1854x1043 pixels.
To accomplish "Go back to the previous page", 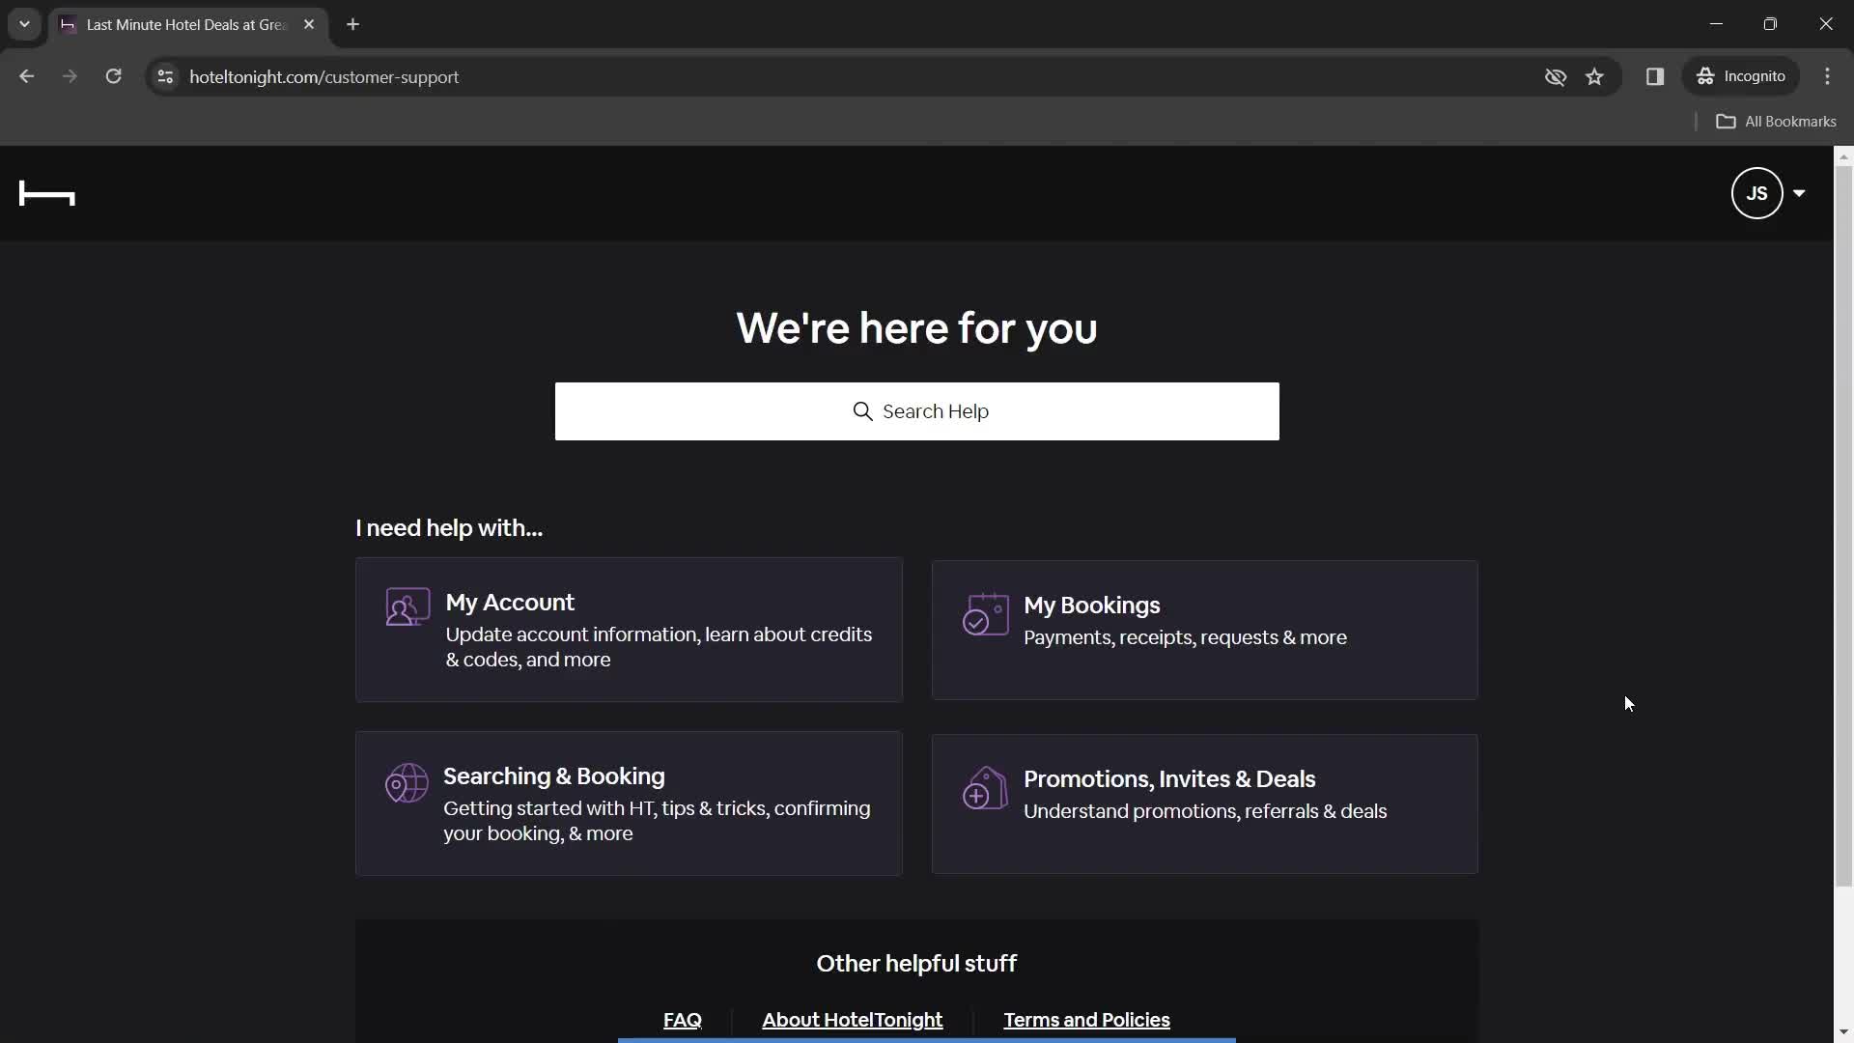I will (26, 76).
